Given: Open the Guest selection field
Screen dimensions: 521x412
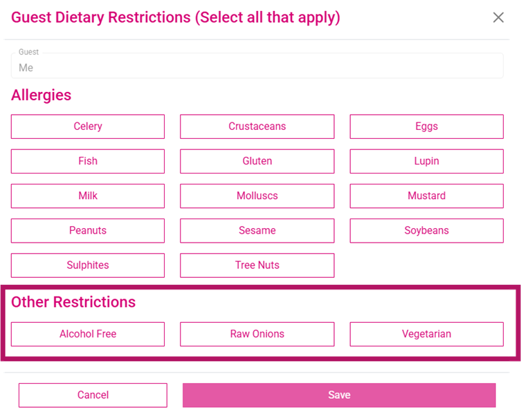Looking at the screenshot, I should (x=257, y=66).
